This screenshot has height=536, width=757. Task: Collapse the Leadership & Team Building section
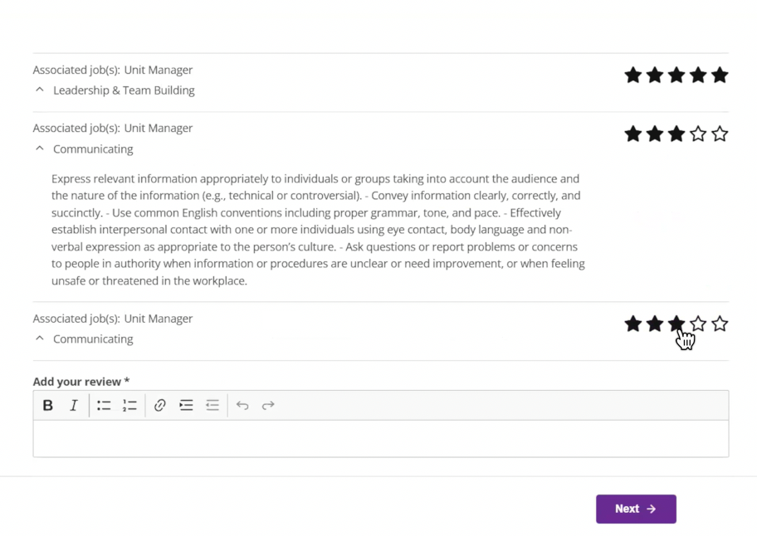(x=39, y=90)
